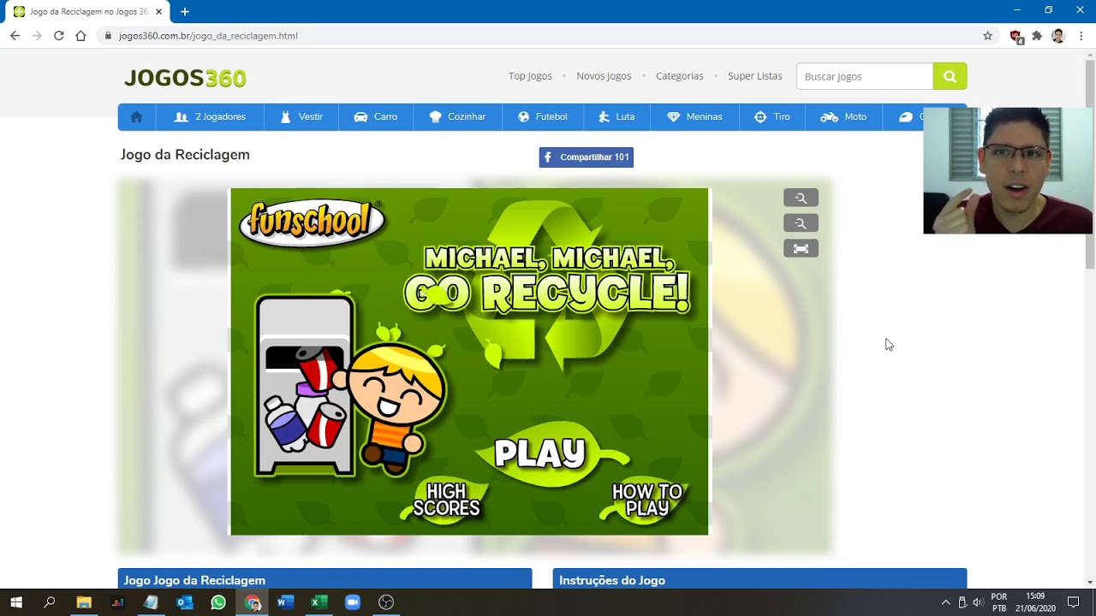Screen dimensions: 1096x616
Task: Open Word from the taskbar
Action: (x=285, y=602)
